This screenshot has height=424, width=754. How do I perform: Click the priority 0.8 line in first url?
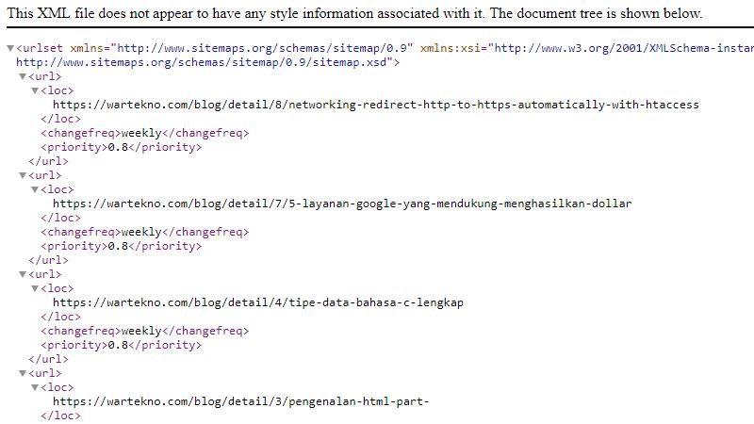pyautogui.click(x=122, y=147)
